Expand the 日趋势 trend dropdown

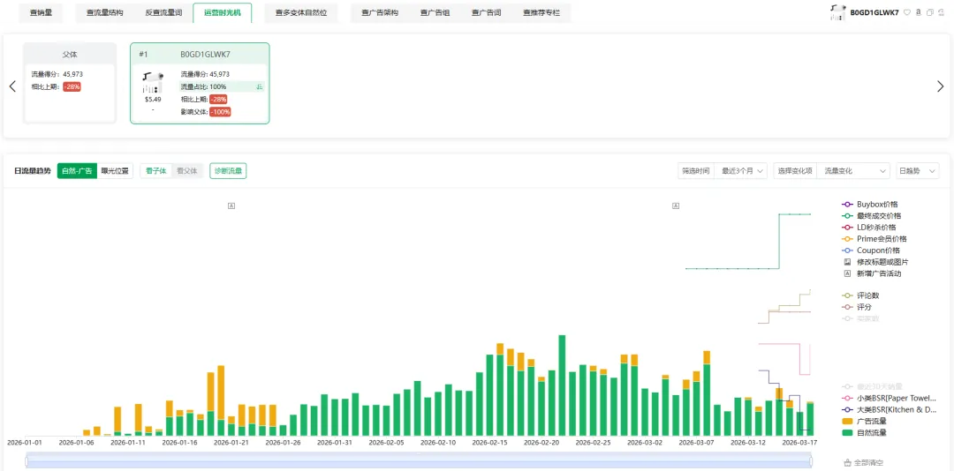(x=917, y=171)
